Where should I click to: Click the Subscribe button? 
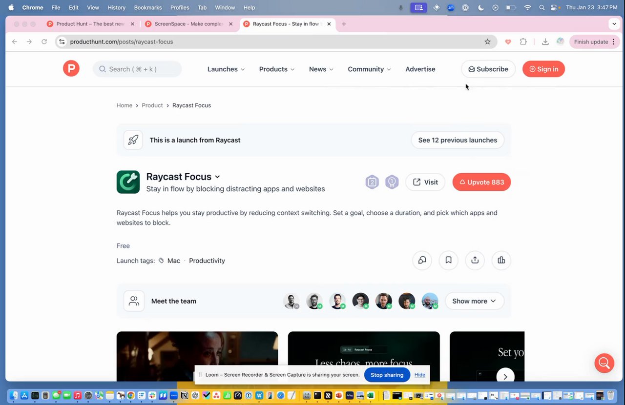pos(488,69)
